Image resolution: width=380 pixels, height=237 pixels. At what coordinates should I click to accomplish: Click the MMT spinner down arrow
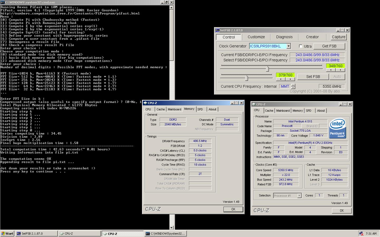(293, 87)
